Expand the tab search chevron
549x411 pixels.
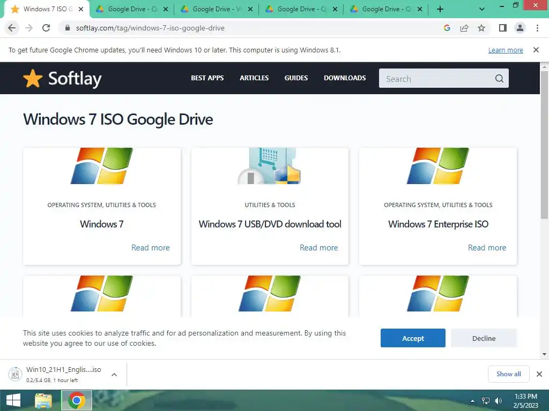(x=482, y=9)
